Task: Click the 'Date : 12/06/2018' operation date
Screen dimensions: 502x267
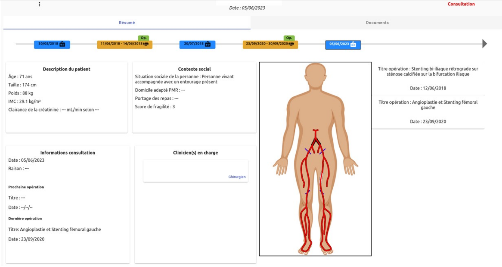Action: tap(428, 88)
